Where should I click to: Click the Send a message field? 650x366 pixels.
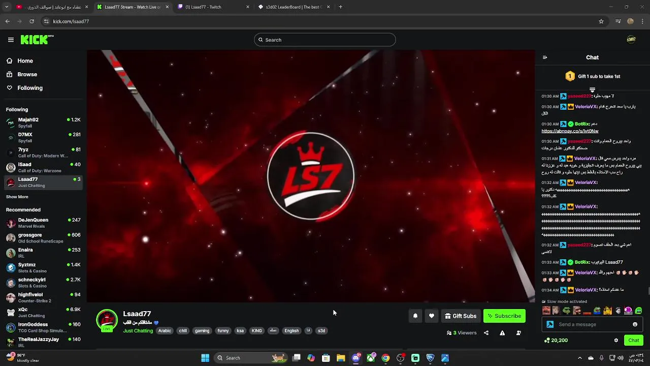point(593,324)
